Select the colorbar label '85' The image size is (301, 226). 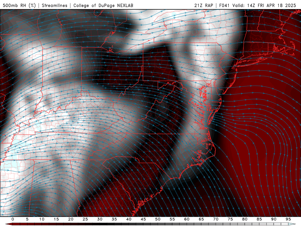259,219
